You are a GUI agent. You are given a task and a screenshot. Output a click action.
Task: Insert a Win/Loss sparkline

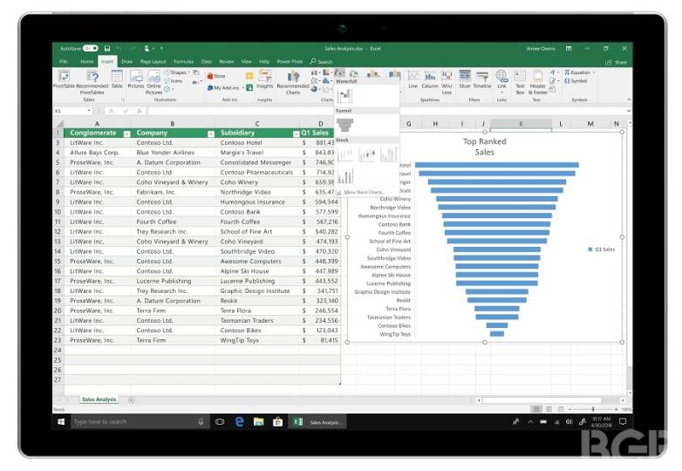(x=447, y=82)
